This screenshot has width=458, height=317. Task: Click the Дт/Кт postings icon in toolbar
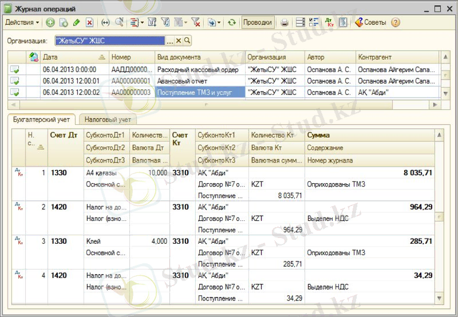coord(329,23)
